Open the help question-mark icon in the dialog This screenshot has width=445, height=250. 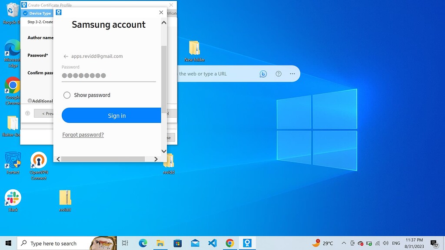(27, 113)
